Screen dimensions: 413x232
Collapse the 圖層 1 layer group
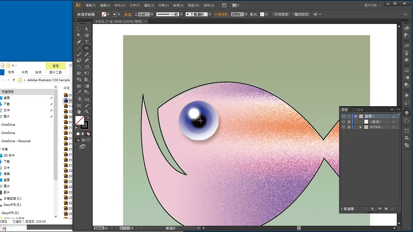355,116
